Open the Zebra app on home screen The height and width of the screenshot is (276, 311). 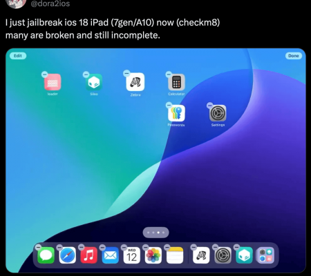point(135,82)
